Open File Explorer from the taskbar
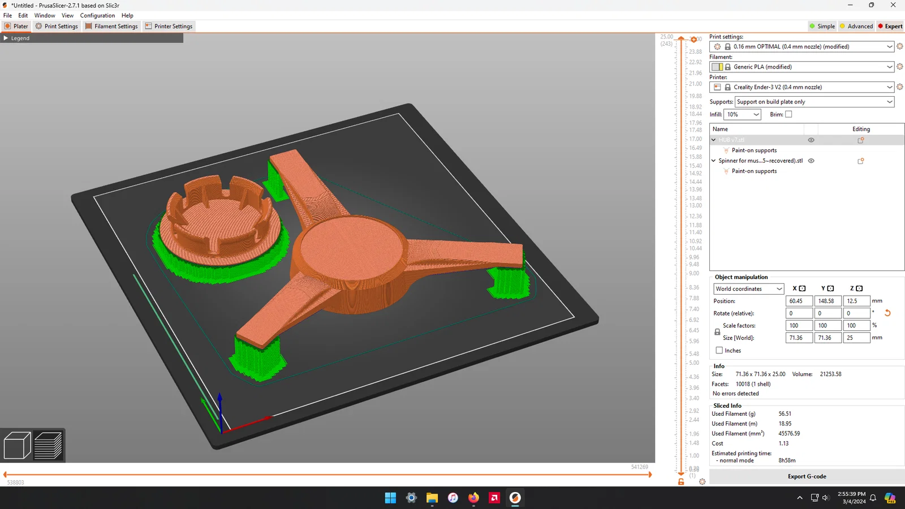 pos(432,498)
